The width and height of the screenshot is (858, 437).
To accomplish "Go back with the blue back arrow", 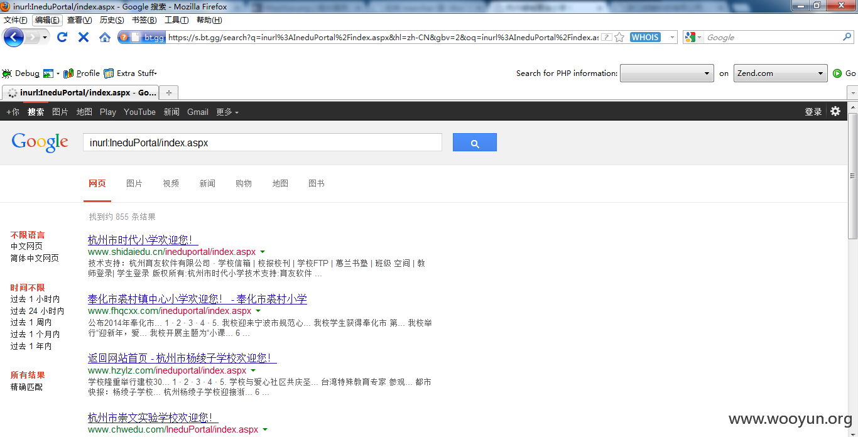I will 13,37.
